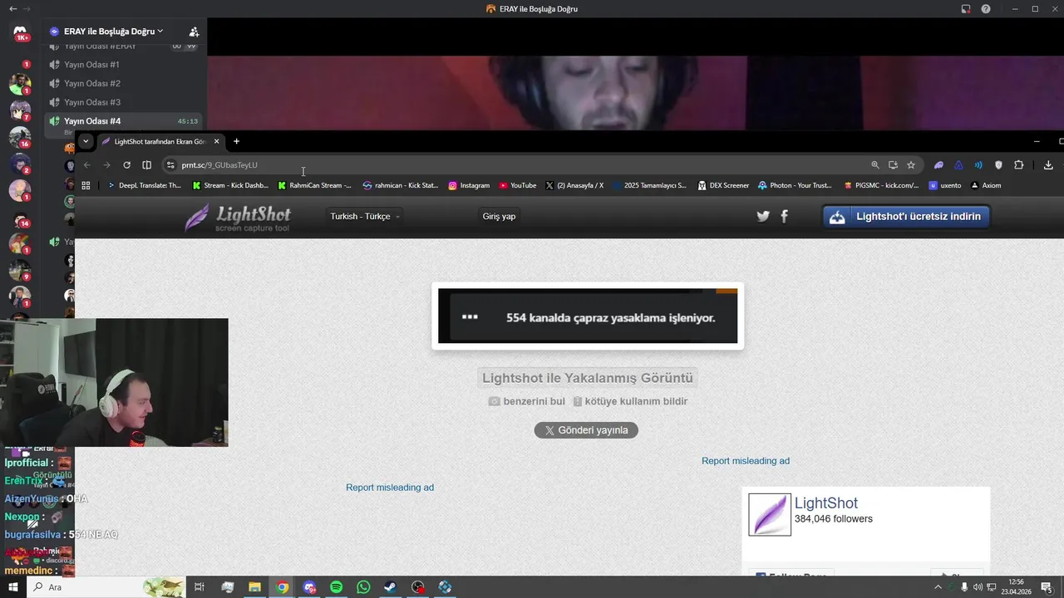Join voice channel Yayın Odası #2
The width and height of the screenshot is (1064, 598).
[x=92, y=83]
